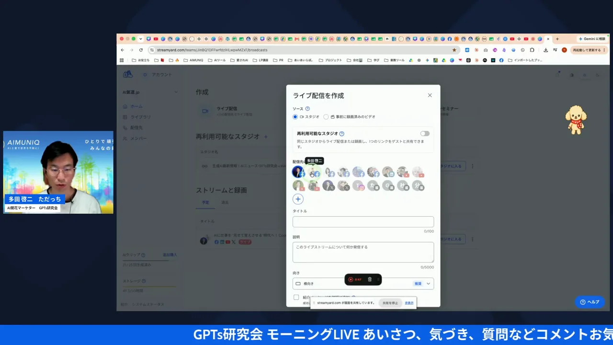Open Gemini に相談 button
This screenshot has height=345, width=613.
pyautogui.click(x=592, y=39)
